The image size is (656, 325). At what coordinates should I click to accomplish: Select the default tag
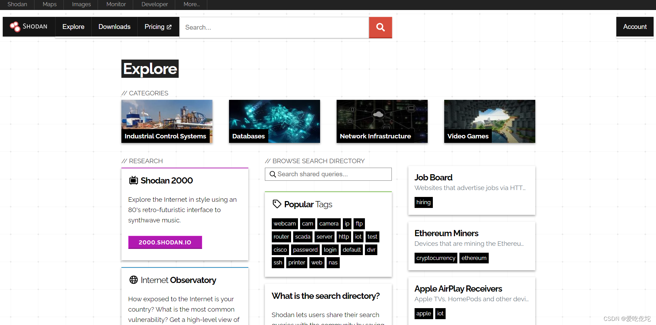pos(351,250)
